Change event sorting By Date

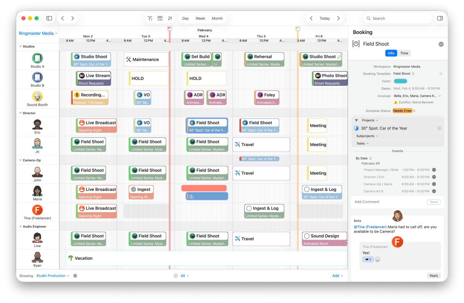tap(364, 158)
